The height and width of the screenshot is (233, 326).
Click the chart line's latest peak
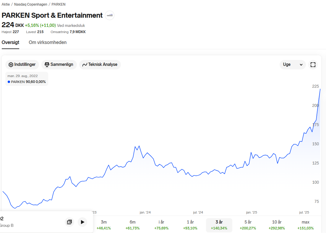(320, 89)
